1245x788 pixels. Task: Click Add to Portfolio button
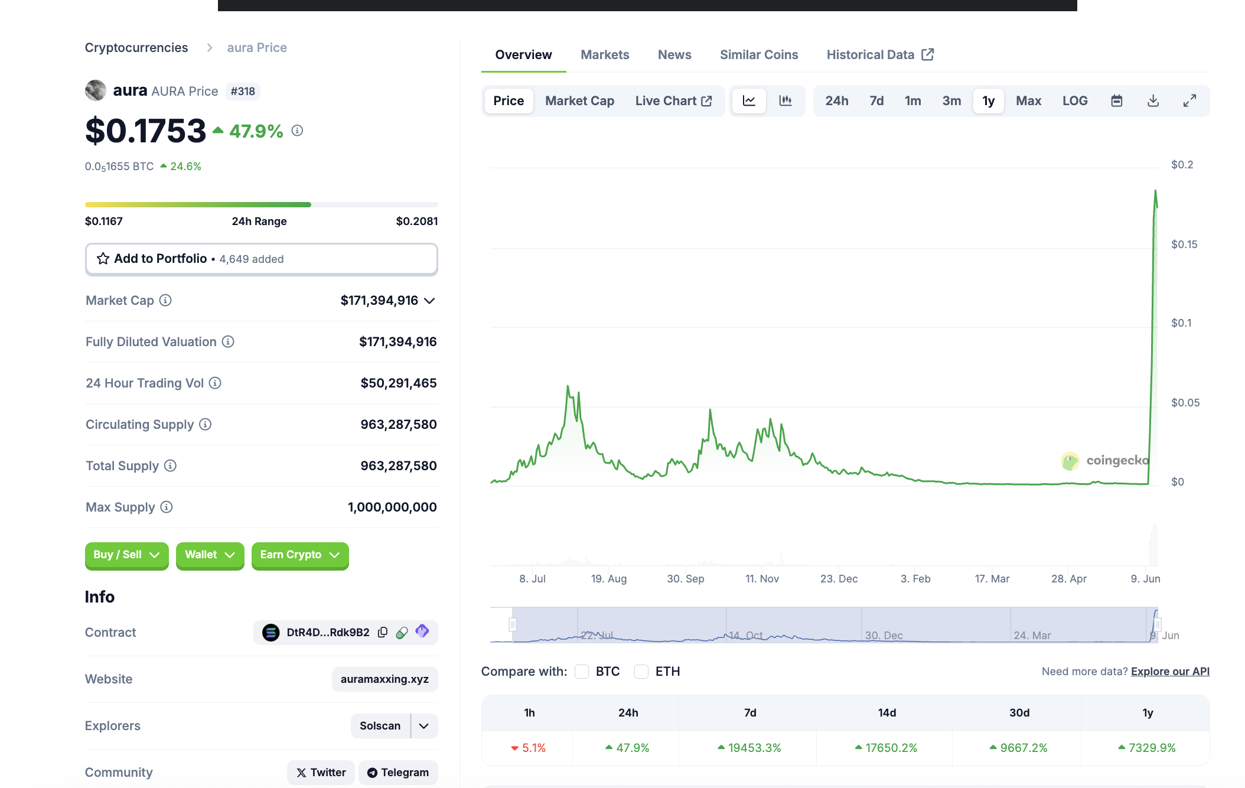click(261, 259)
